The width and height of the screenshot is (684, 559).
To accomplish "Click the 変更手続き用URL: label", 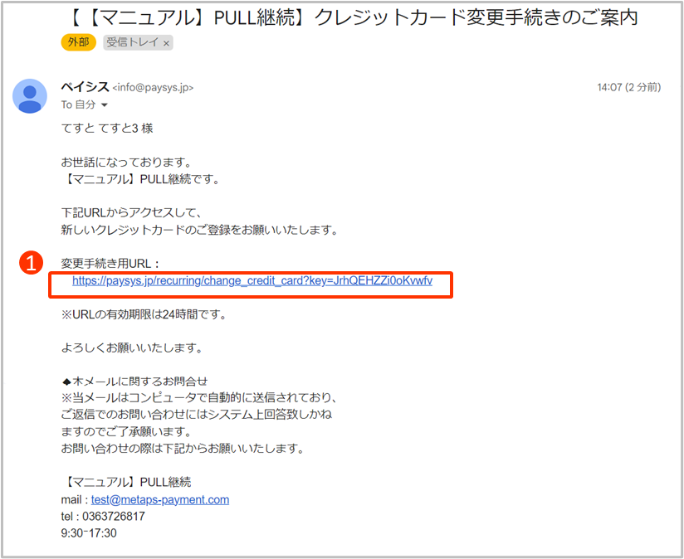I will pyautogui.click(x=110, y=263).
